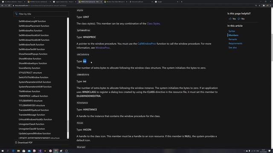
Task: Open STYLESTRUCT structure in sidebar
Action: point(30,73)
